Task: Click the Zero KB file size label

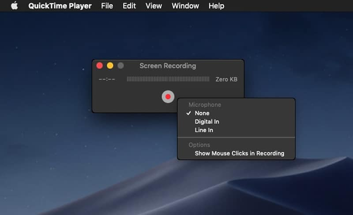Action: pos(226,79)
